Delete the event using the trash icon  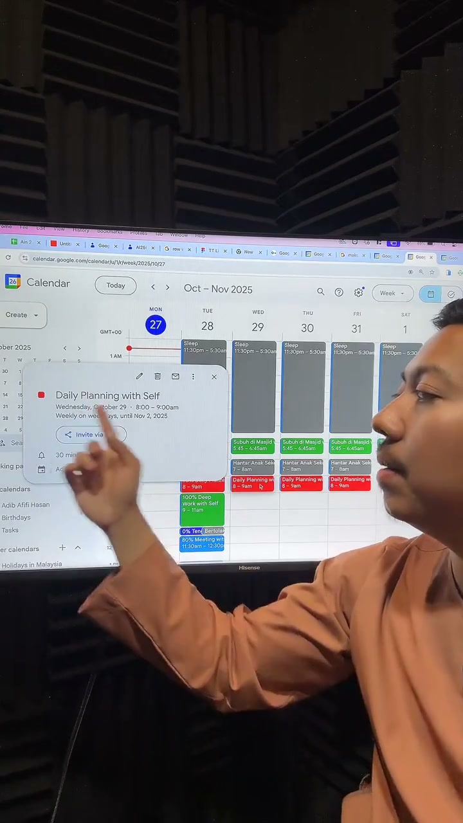[x=158, y=376]
